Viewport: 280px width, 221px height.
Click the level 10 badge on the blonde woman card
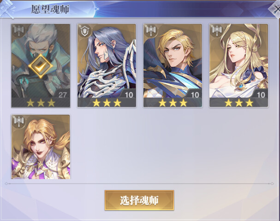[x=261, y=95]
